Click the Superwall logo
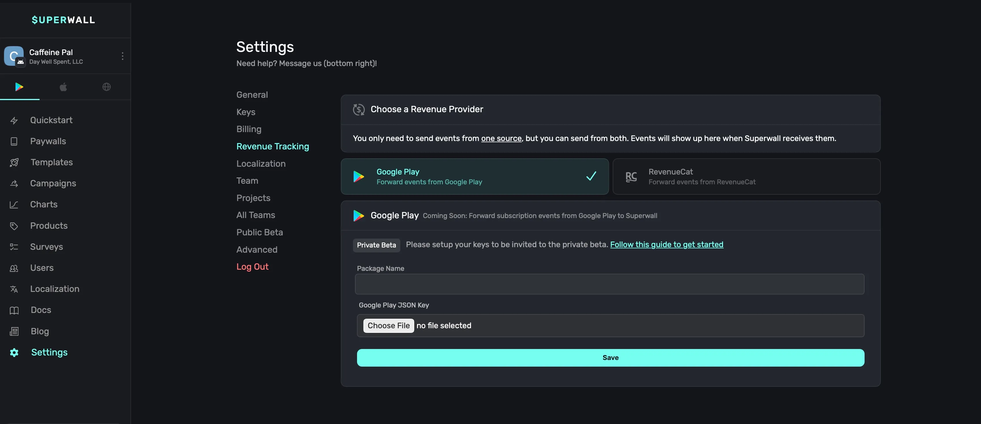 pos(63,20)
